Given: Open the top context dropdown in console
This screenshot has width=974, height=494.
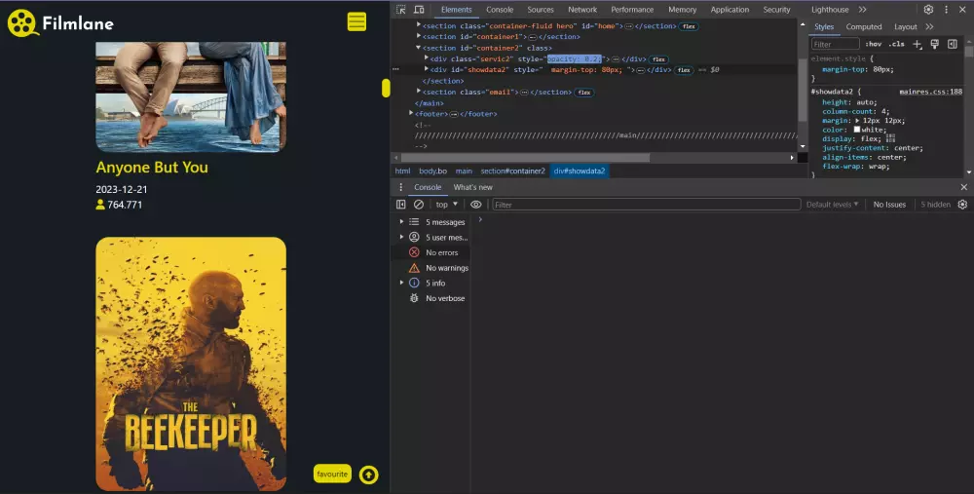Looking at the screenshot, I should (447, 205).
